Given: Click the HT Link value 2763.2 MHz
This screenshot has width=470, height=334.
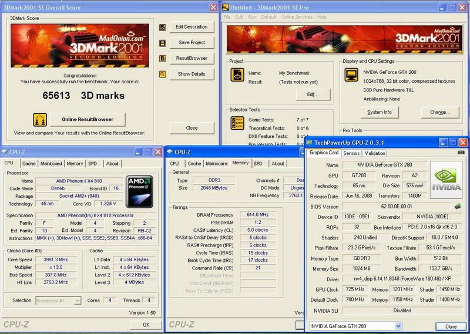Looking at the screenshot, I should (x=56, y=282).
